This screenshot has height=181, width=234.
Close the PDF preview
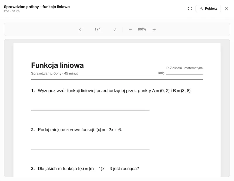point(226,9)
